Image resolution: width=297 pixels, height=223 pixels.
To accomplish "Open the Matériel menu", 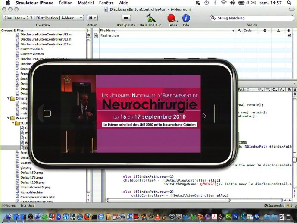I will 86,3.
